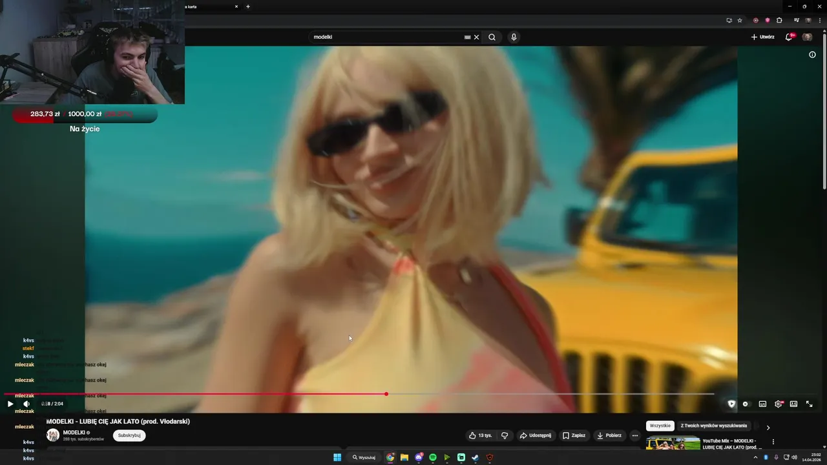Select the Wszystkie filter chip
The height and width of the screenshot is (465, 827).
click(660, 426)
